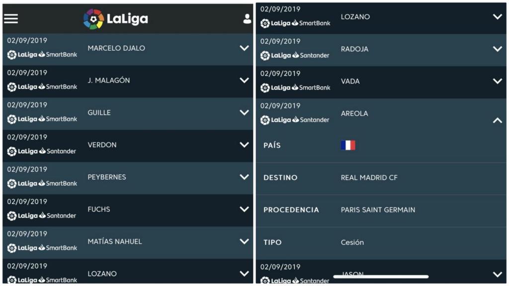Screen dimensions: 509x286
Task: Click the PARIS SAINT GERMAIN procedencia text
Action: 379,210
